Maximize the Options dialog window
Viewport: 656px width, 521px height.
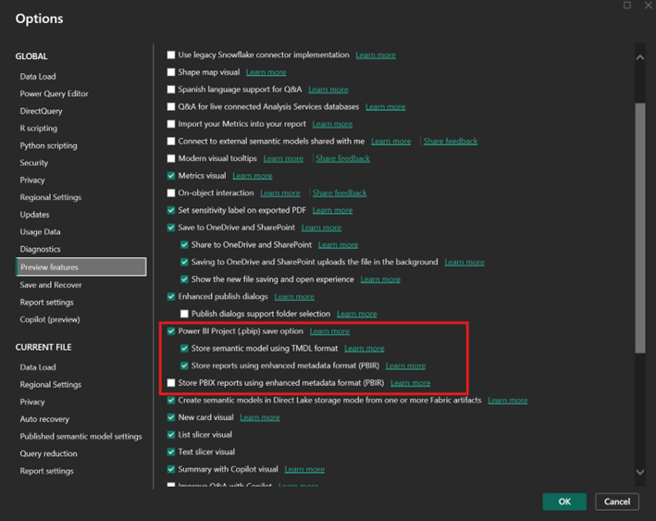click(627, 6)
